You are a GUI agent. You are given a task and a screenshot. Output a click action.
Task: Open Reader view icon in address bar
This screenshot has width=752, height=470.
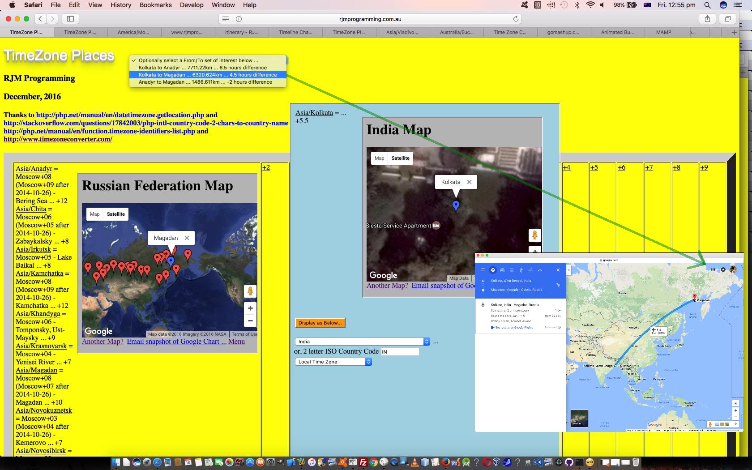[226, 19]
